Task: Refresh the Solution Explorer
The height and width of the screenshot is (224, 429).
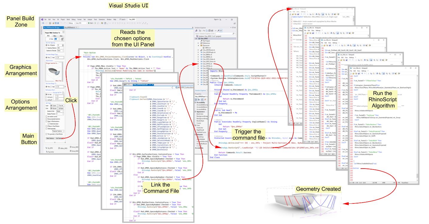Action: coord(207,31)
